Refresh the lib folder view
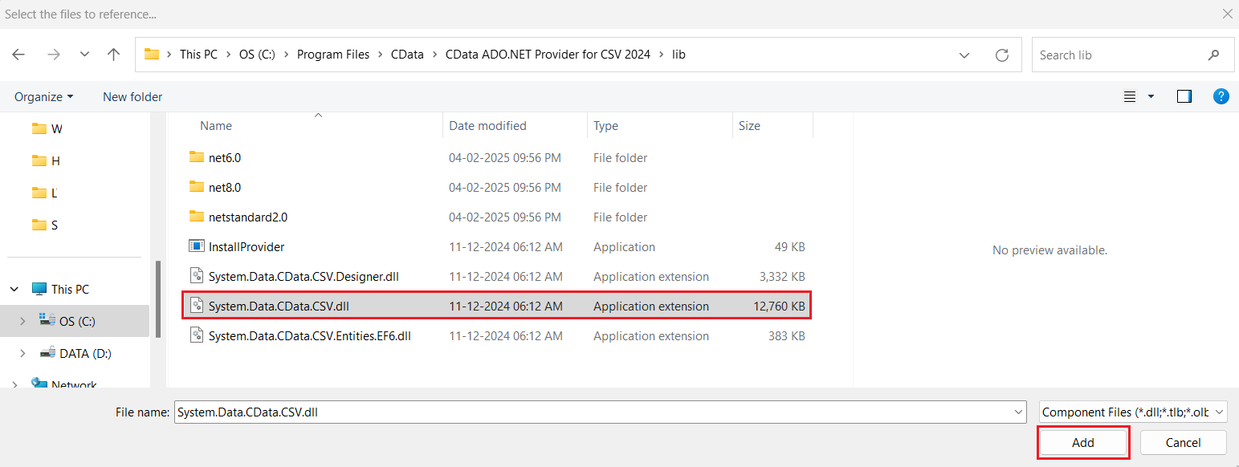 (1001, 55)
